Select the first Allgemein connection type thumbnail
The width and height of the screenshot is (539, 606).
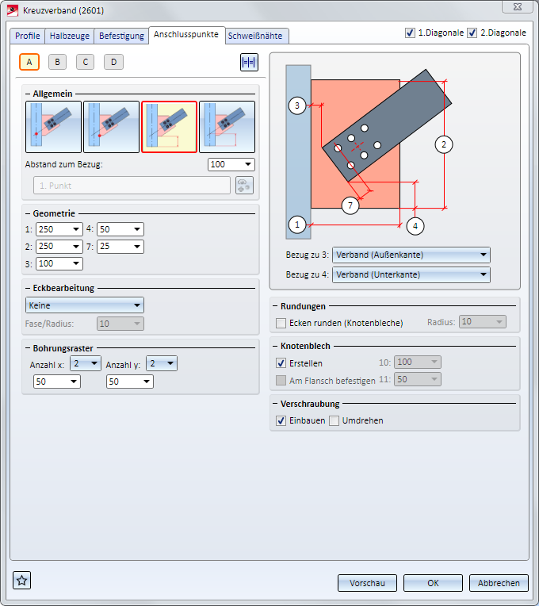pyautogui.click(x=53, y=127)
